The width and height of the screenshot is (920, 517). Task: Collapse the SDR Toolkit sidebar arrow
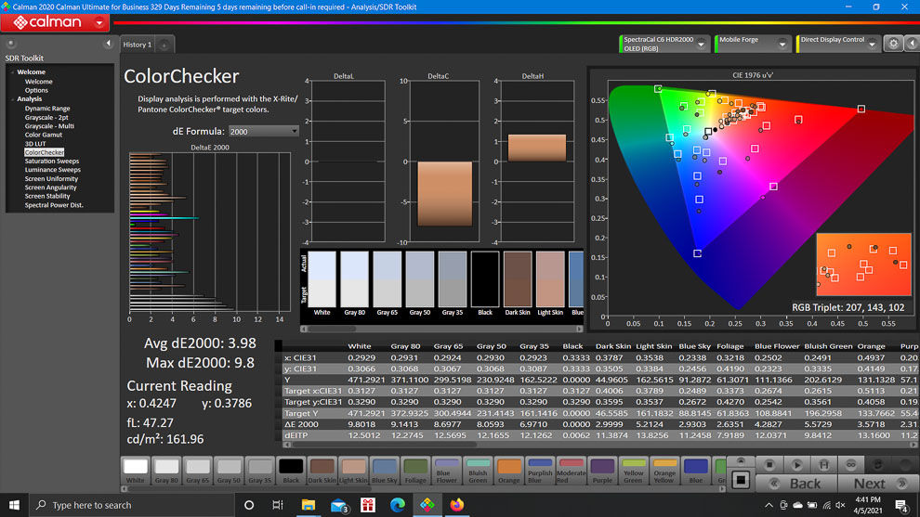tap(108, 44)
